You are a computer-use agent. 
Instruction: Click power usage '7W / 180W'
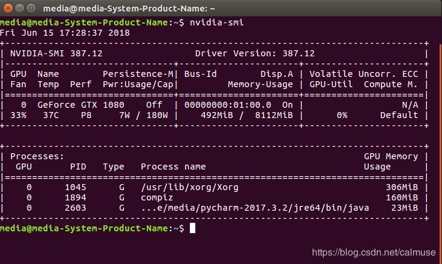pyautogui.click(x=143, y=115)
